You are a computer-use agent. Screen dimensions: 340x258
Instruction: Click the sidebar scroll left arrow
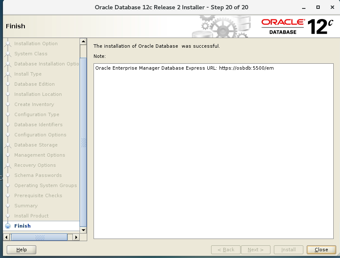(x=6, y=237)
